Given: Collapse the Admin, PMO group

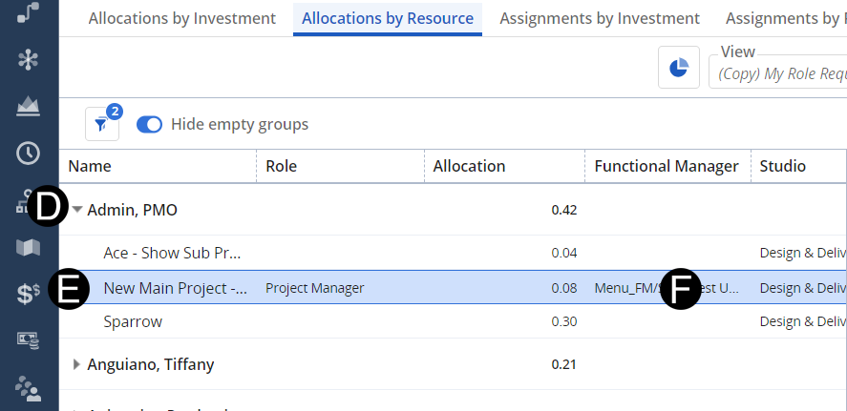Looking at the screenshot, I should [77, 210].
